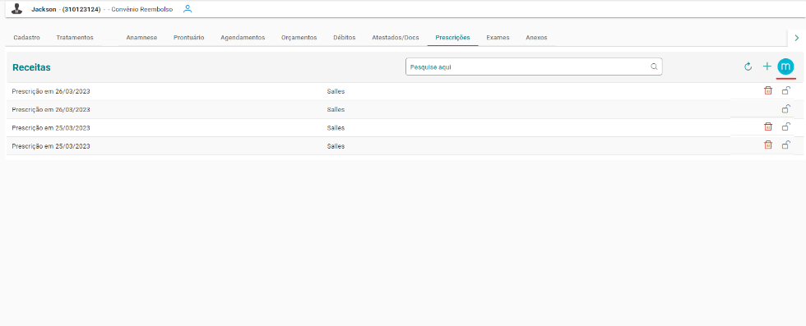Screen dimensions: 806x326
Task: Toggle the lock on third prescription row
Action: [786, 126]
